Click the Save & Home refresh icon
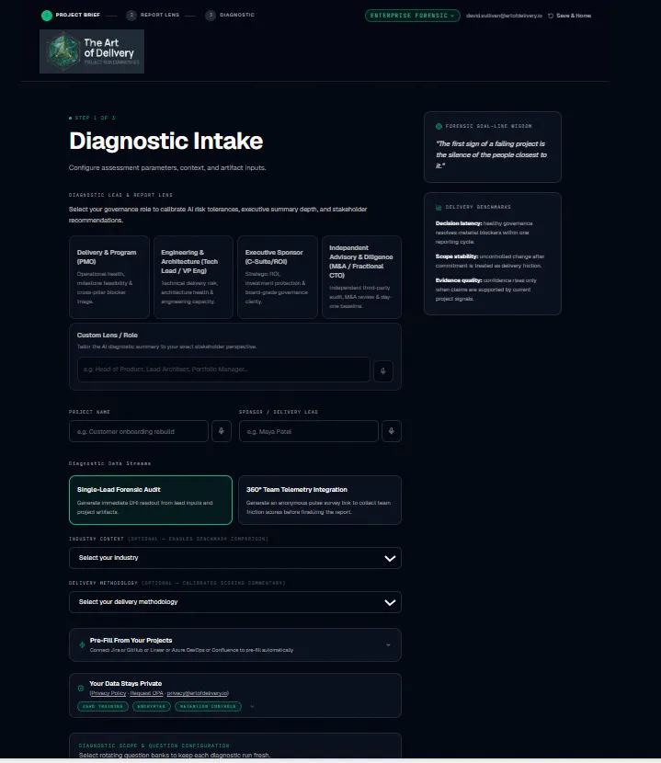This screenshot has width=661, height=763. [x=551, y=16]
